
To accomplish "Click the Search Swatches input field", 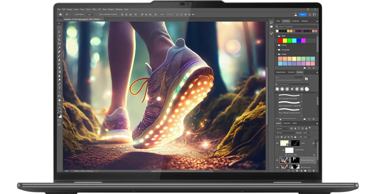I will (x=296, y=27).
